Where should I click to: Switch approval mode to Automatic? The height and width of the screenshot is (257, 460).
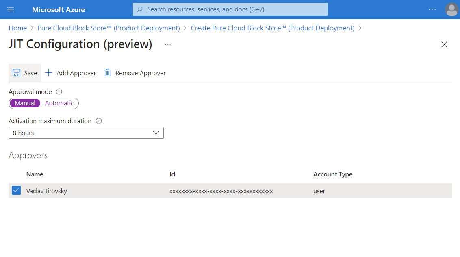point(59,103)
